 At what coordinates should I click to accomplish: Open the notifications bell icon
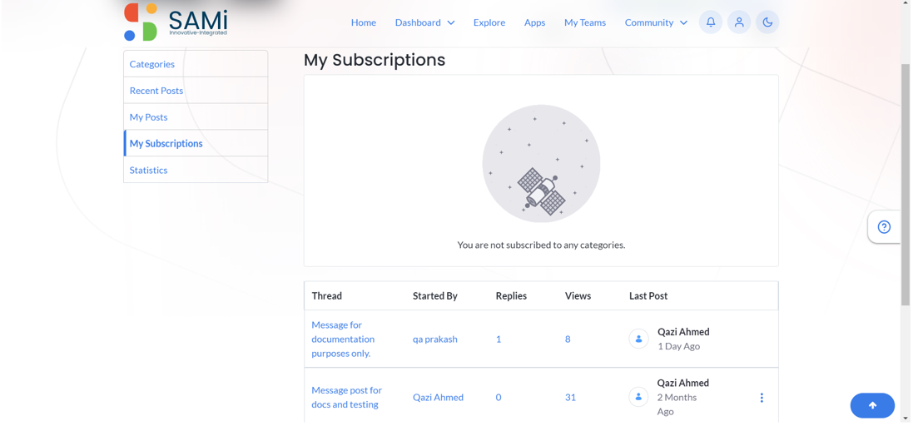coord(711,22)
